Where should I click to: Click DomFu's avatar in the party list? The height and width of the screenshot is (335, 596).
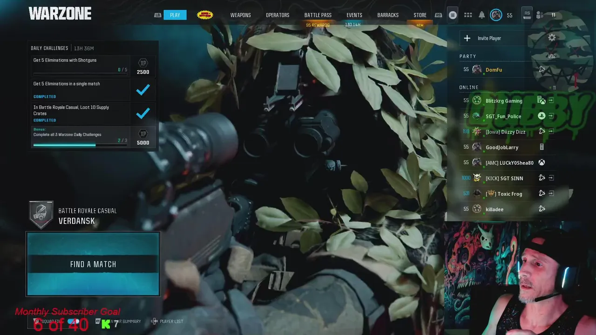[477, 70]
